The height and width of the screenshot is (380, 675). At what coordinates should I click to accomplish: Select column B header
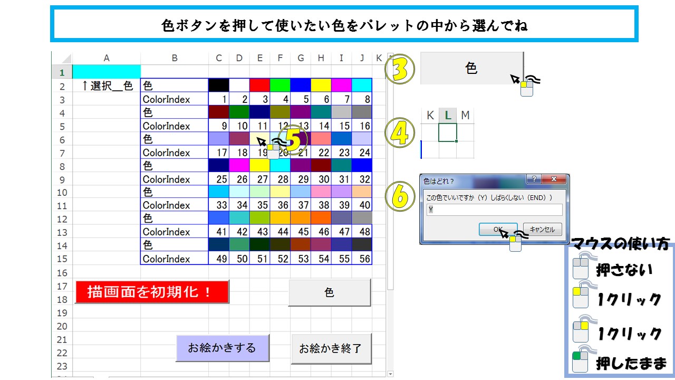point(175,59)
